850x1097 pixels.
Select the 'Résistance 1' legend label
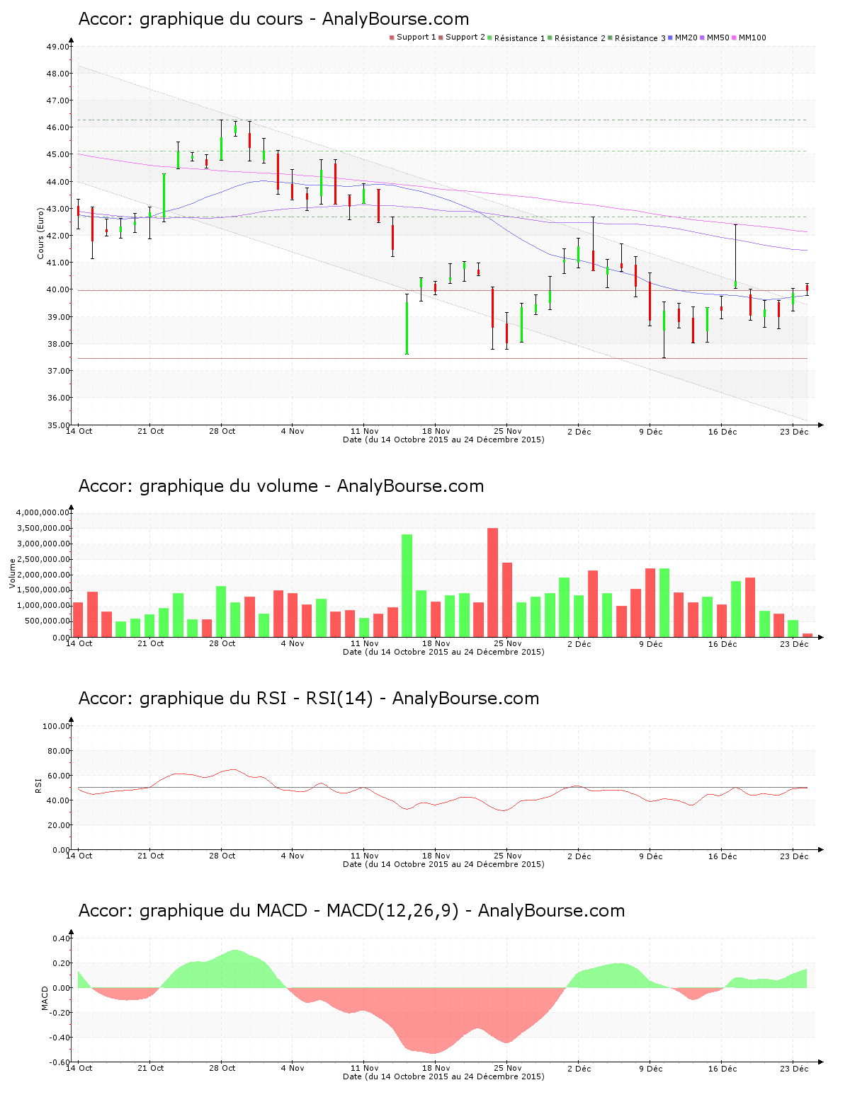click(520, 38)
